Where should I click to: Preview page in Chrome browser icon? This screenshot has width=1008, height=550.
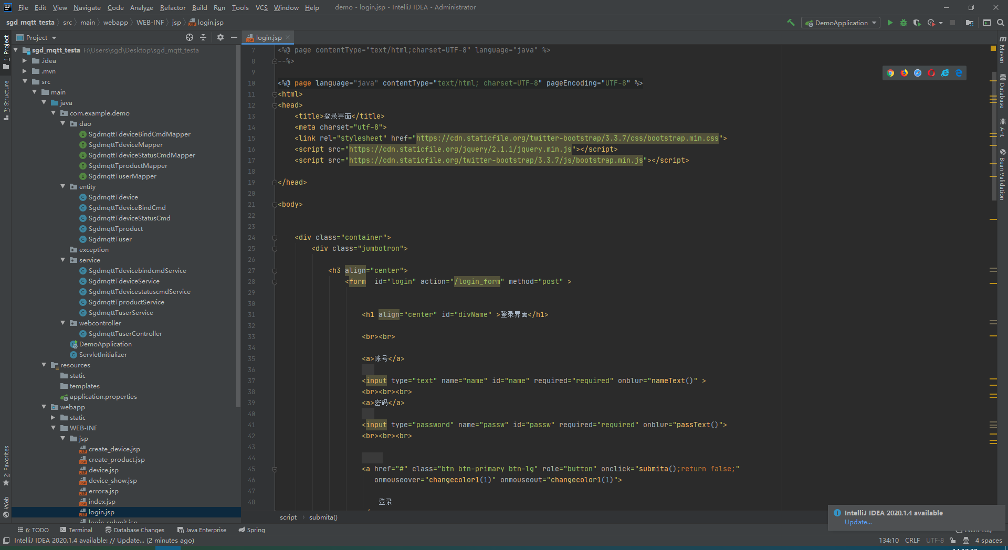(890, 73)
